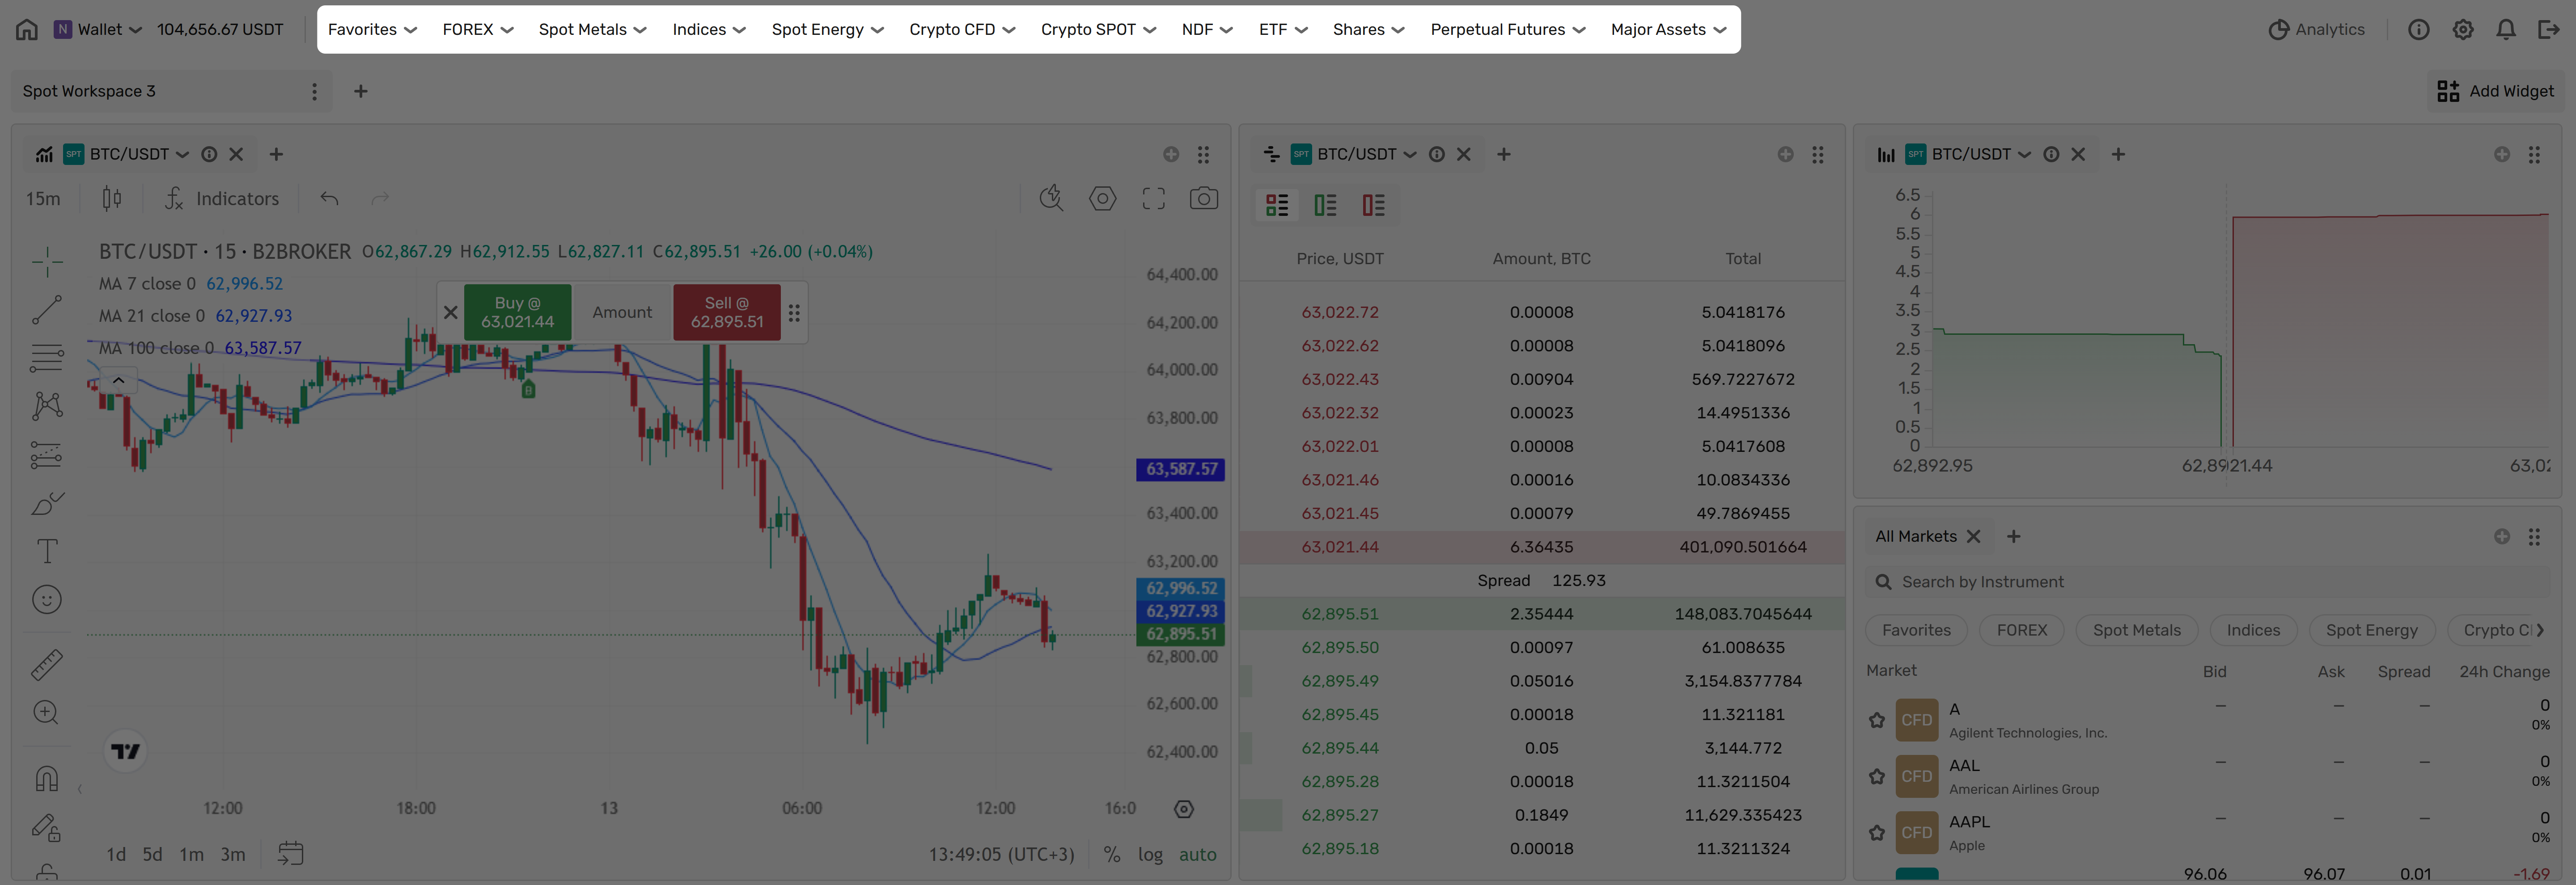Close the quick trade panel
This screenshot has width=2576, height=885.
pyautogui.click(x=450, y=312)
